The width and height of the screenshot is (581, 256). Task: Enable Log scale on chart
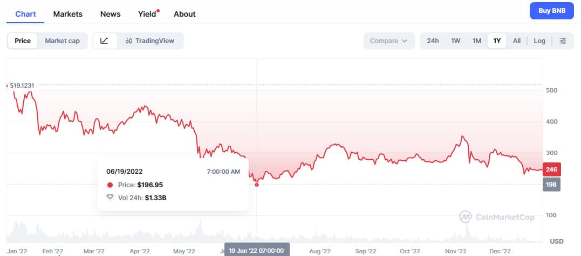point(539,41)
